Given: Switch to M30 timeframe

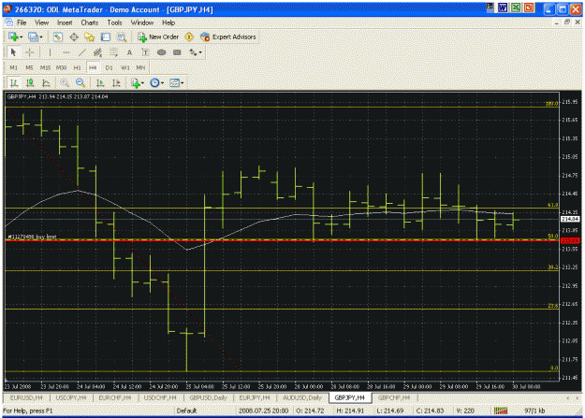Looking at the screenshot, I should (x=61, y=68).
